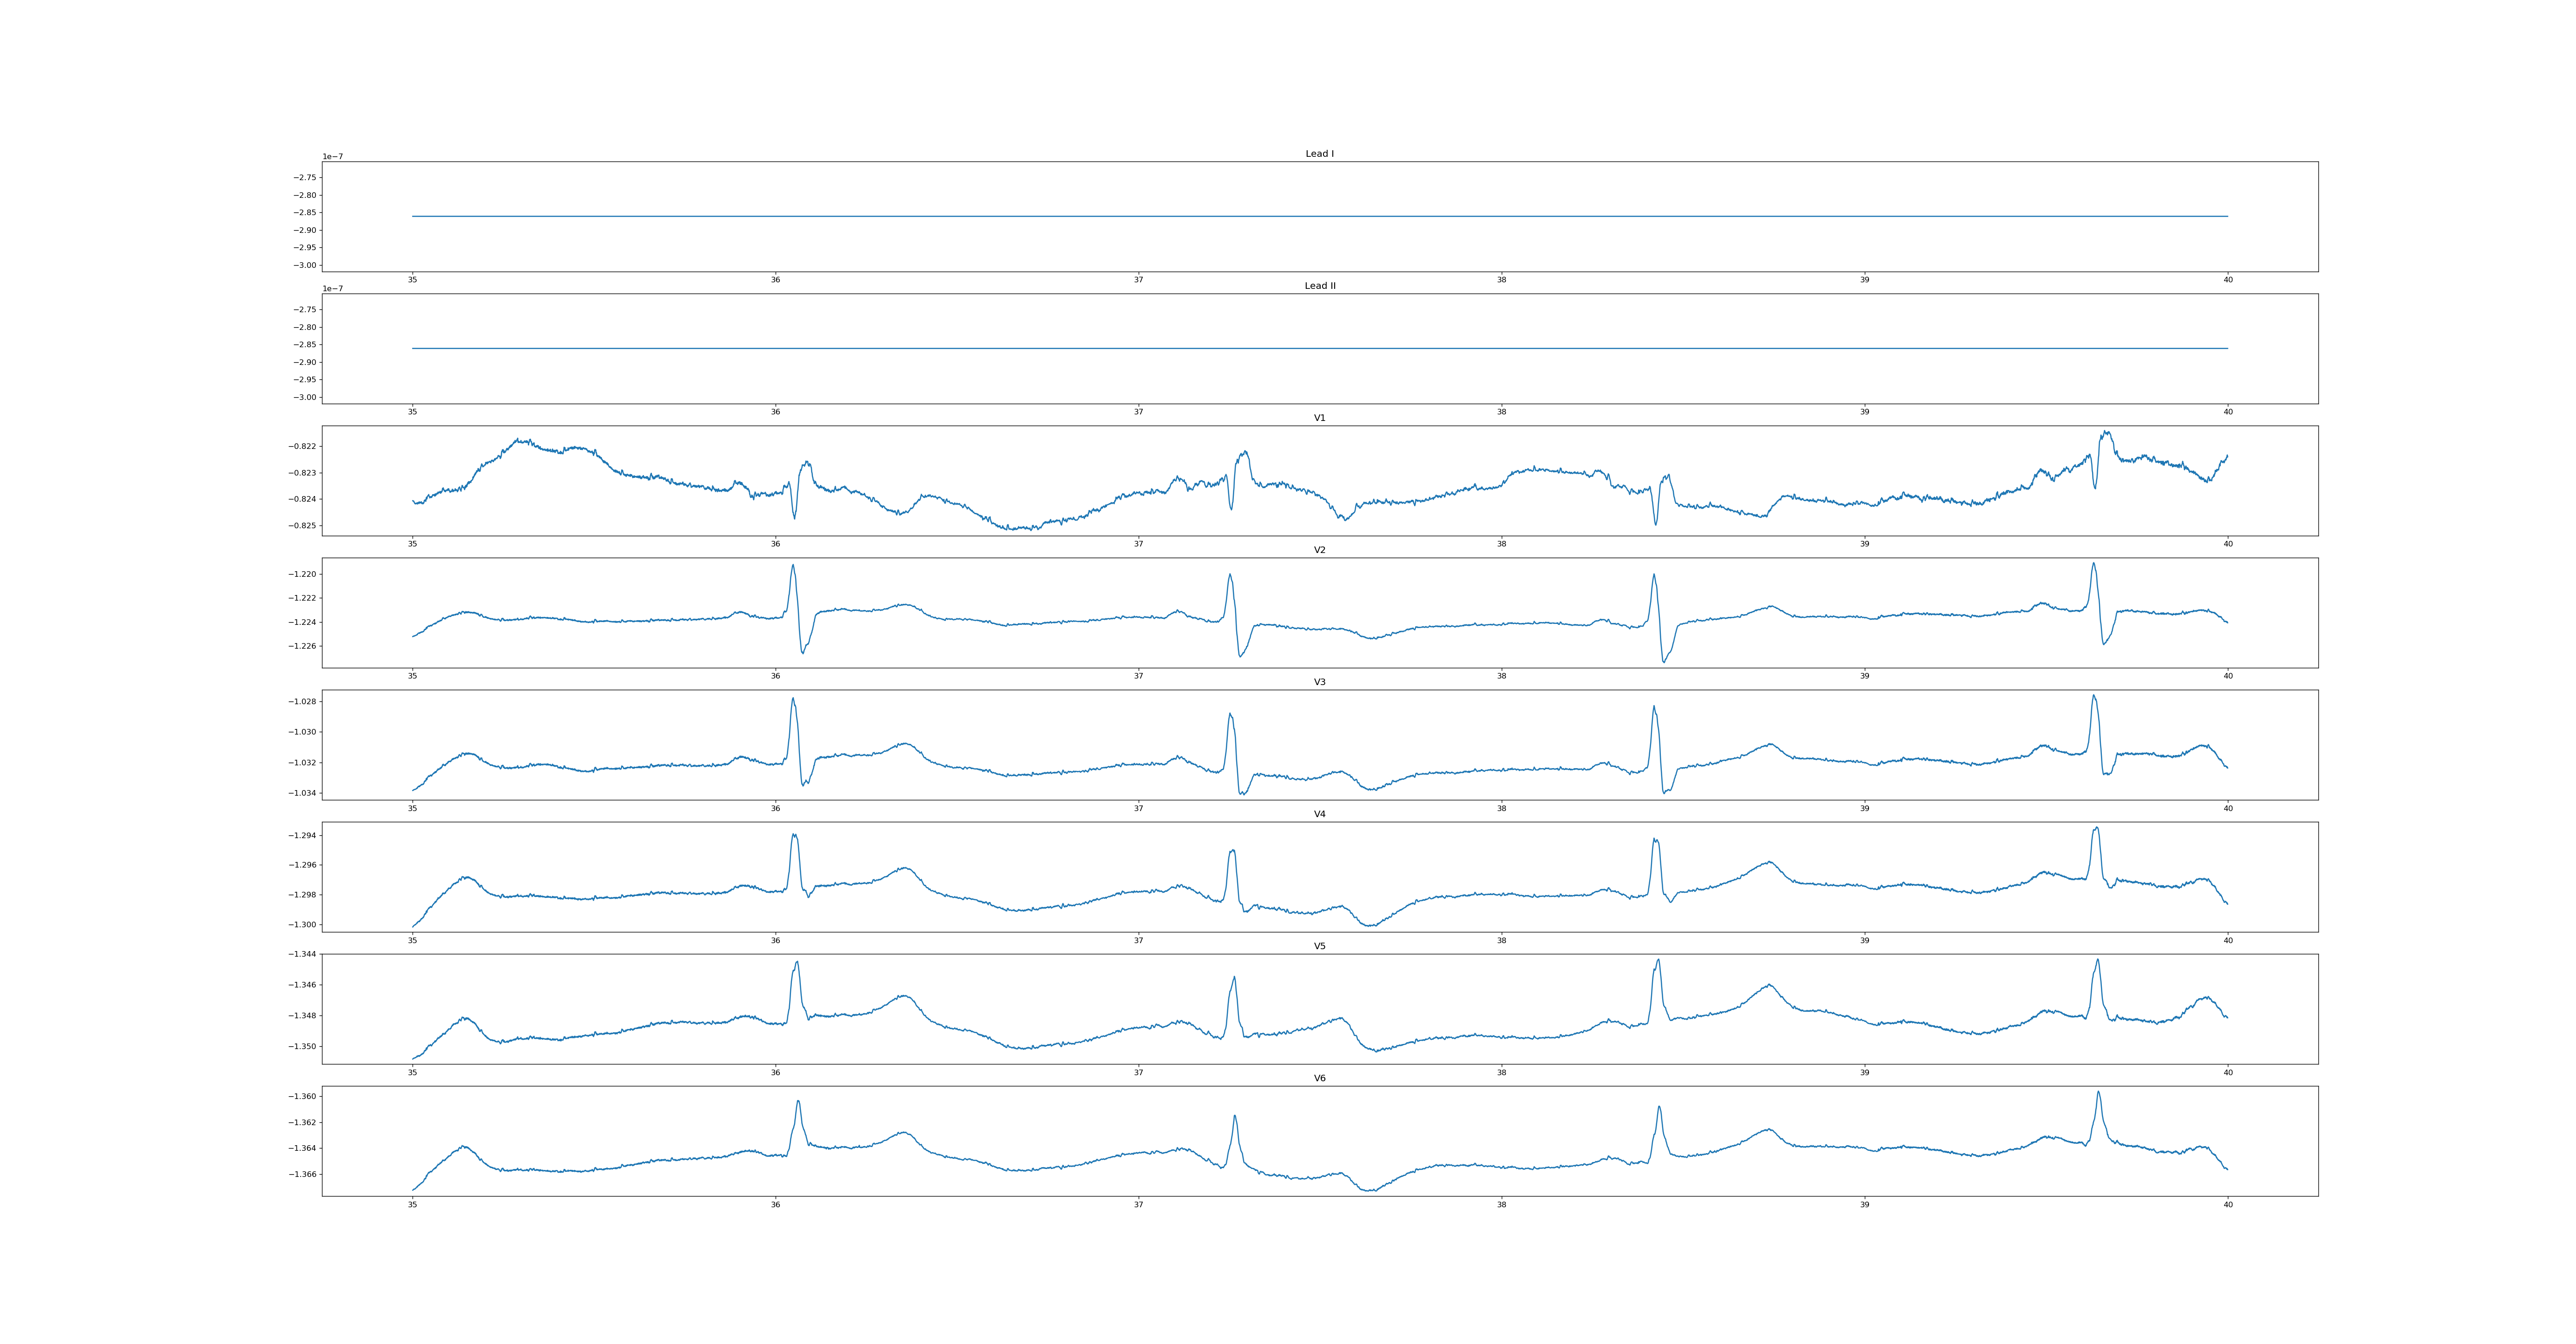This screenshot has height=1344, width=2576.
Task: Click the -1.220 y-axis tick on V2
Action: [303, 574]
